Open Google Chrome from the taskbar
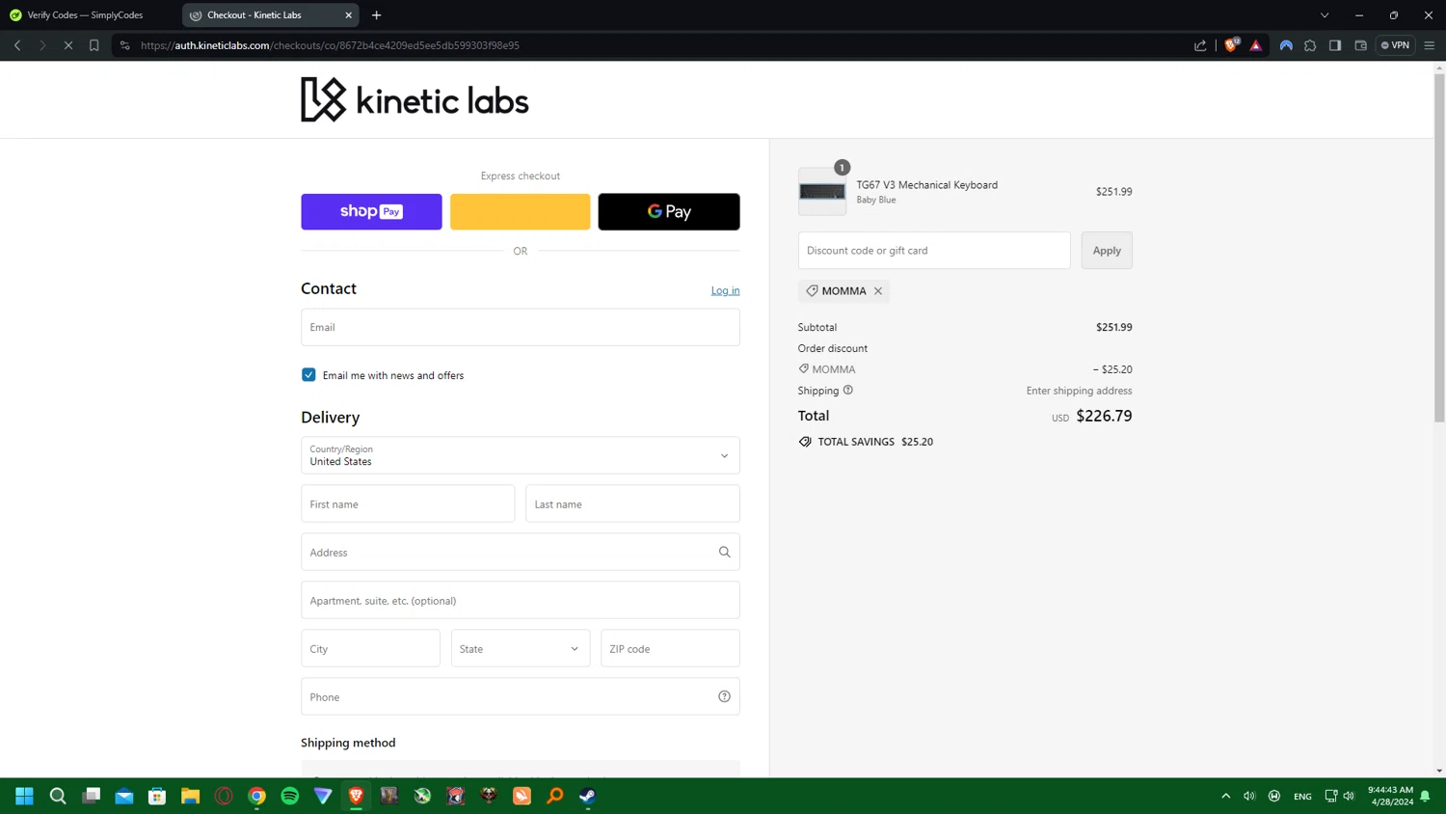 [x=256, y=796]
